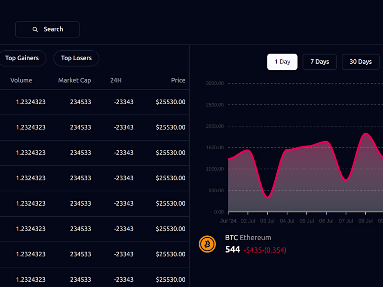Sort the table by Volume column
The width and height of the screenshot is (383, 287).
21,80
